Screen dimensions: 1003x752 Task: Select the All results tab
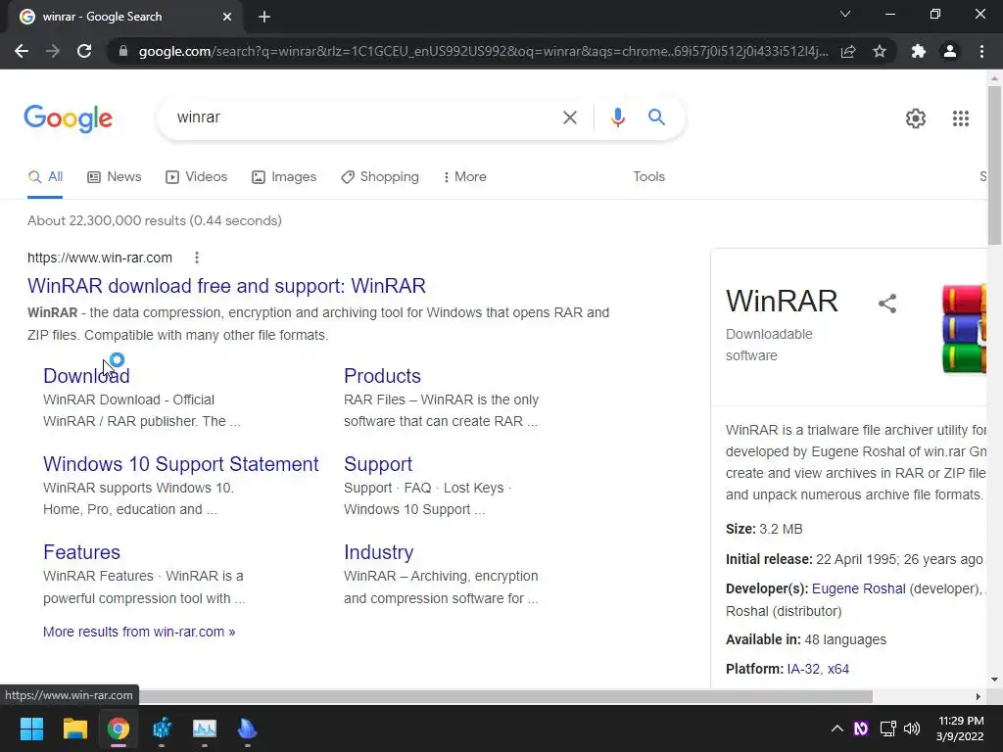pyautogui.click(x=45, y=177)
